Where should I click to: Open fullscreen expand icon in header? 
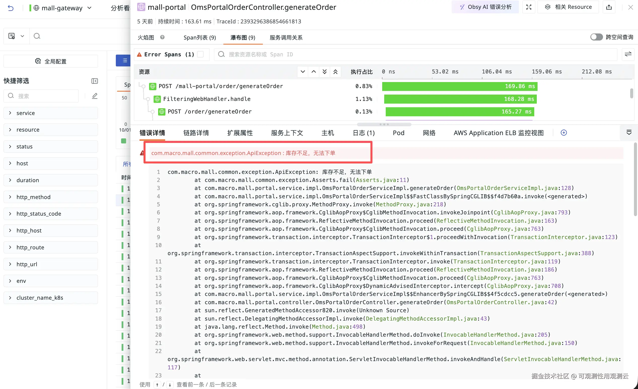(x=528, y=7)
